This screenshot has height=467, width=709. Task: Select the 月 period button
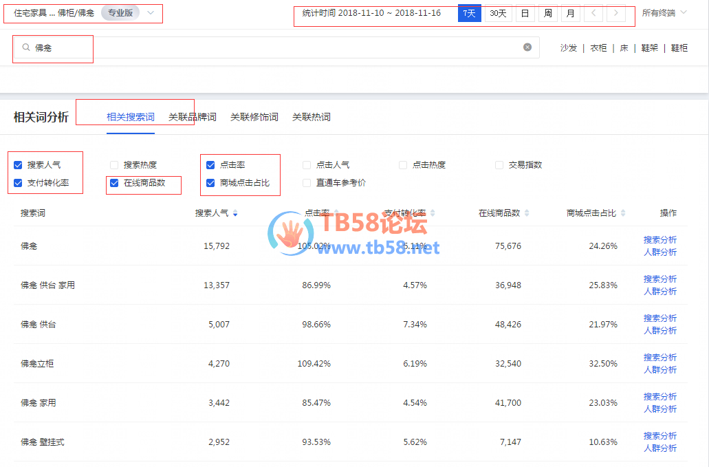click(x=571, y=13)
